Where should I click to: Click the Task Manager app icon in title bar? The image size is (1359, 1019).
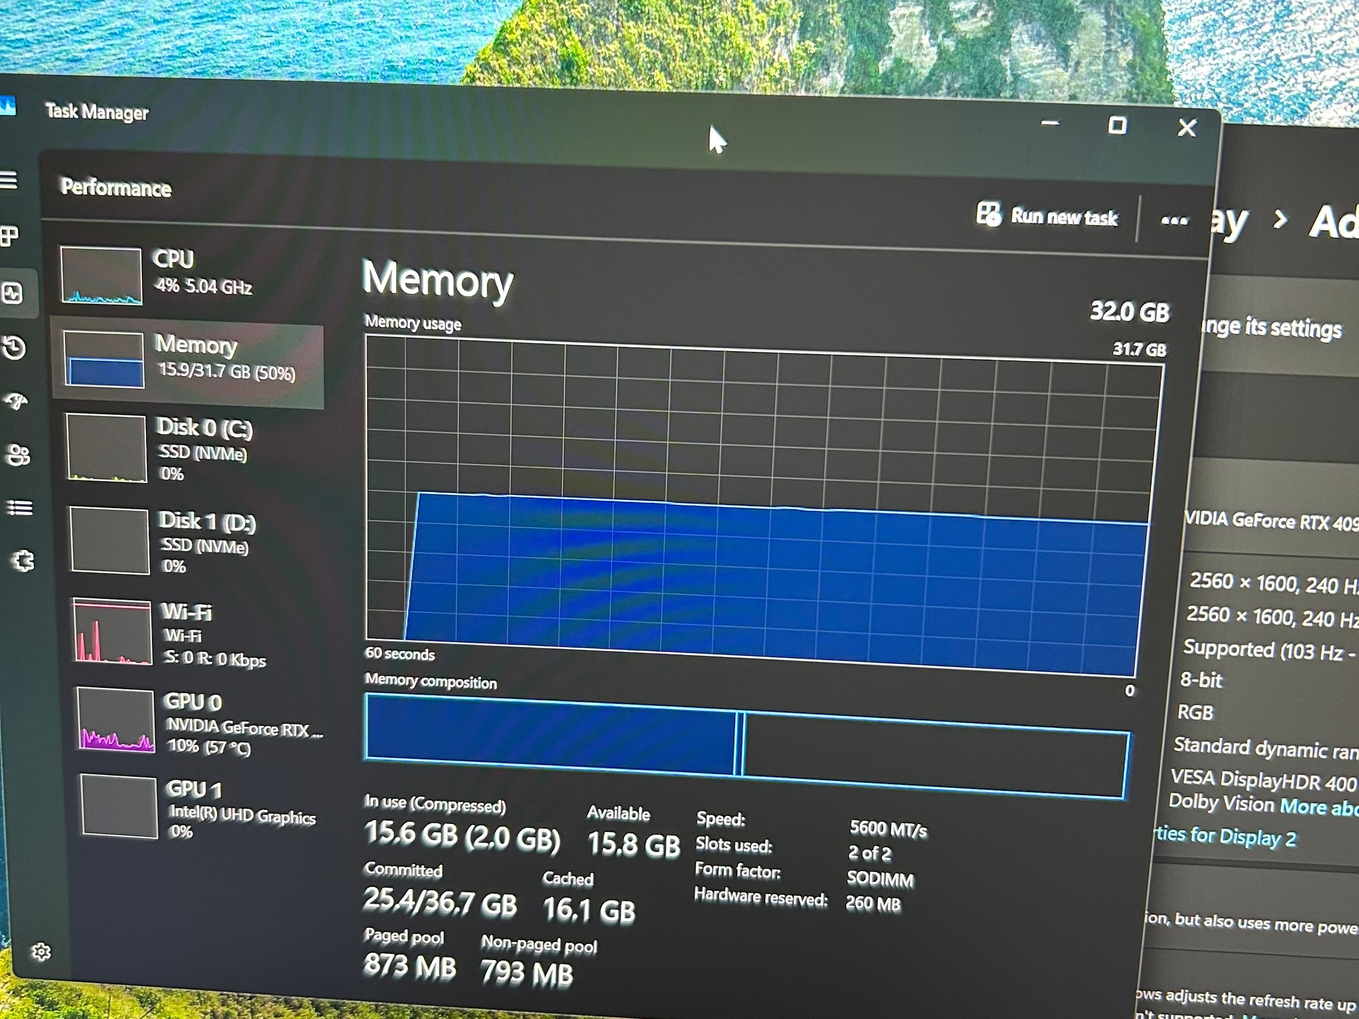click(x=7, y=106)
